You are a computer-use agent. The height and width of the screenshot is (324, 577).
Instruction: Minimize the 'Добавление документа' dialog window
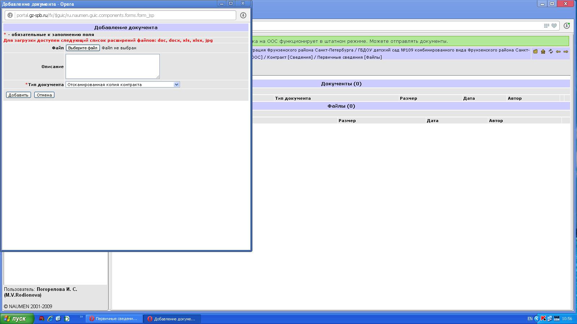222,3
